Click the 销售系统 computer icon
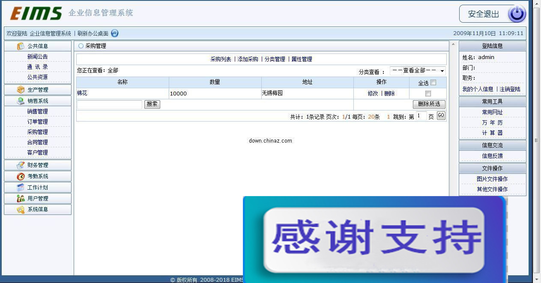Image resolution: width=541 pixels, height=283 pixels. pos(21,101)
